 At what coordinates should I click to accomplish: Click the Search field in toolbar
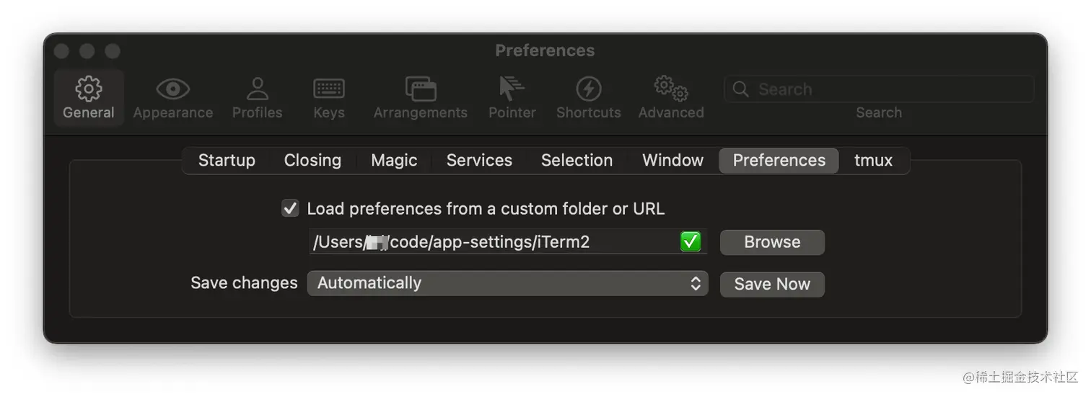(x=879, y=89)
